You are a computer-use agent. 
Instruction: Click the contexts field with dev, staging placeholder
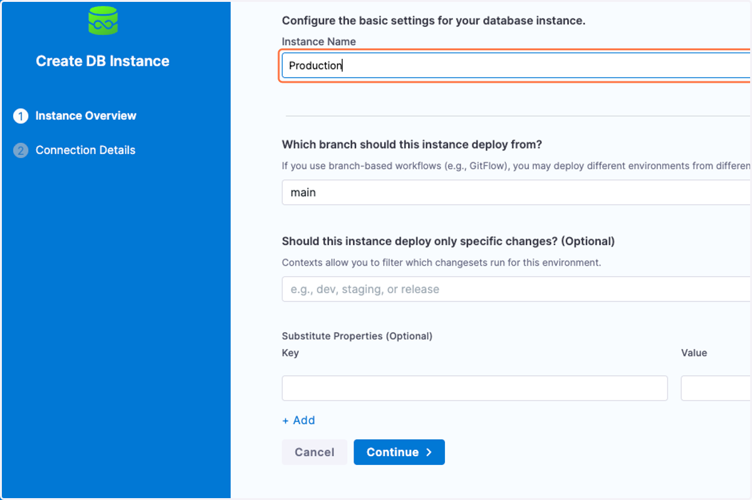[x=516, y=289]
